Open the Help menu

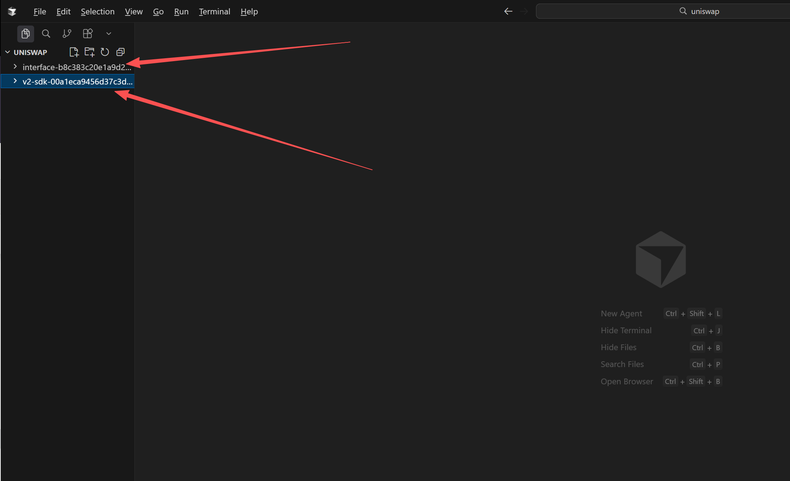click(249, 12)
